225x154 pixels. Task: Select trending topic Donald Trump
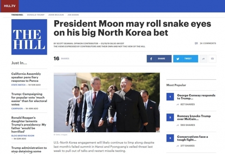point(36,15)
